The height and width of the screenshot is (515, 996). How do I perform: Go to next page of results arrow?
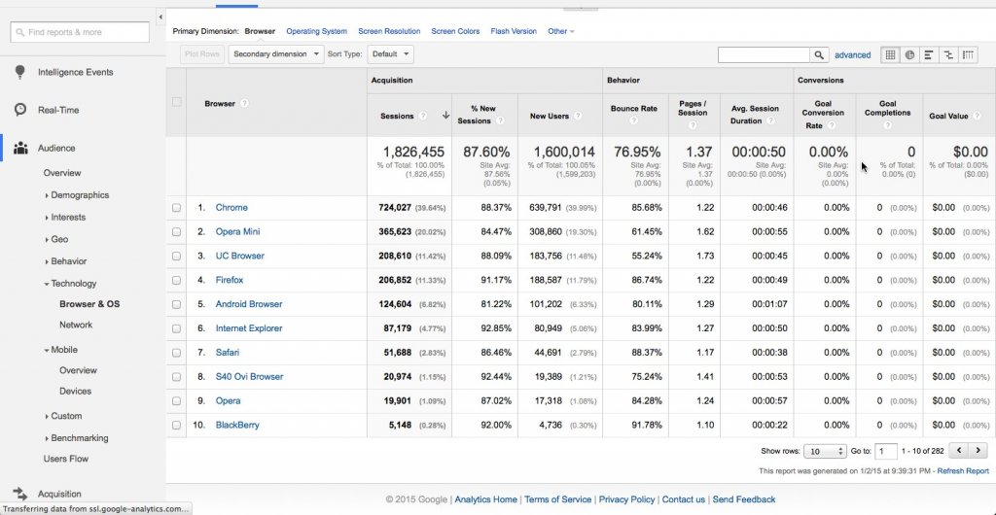pyautogui.click(x=978, y=450)
